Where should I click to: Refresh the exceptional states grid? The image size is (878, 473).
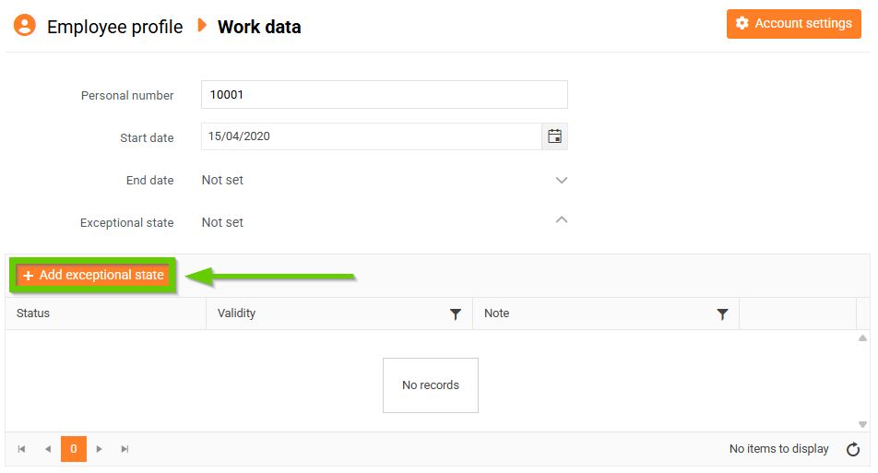click(x=852, y=449)
